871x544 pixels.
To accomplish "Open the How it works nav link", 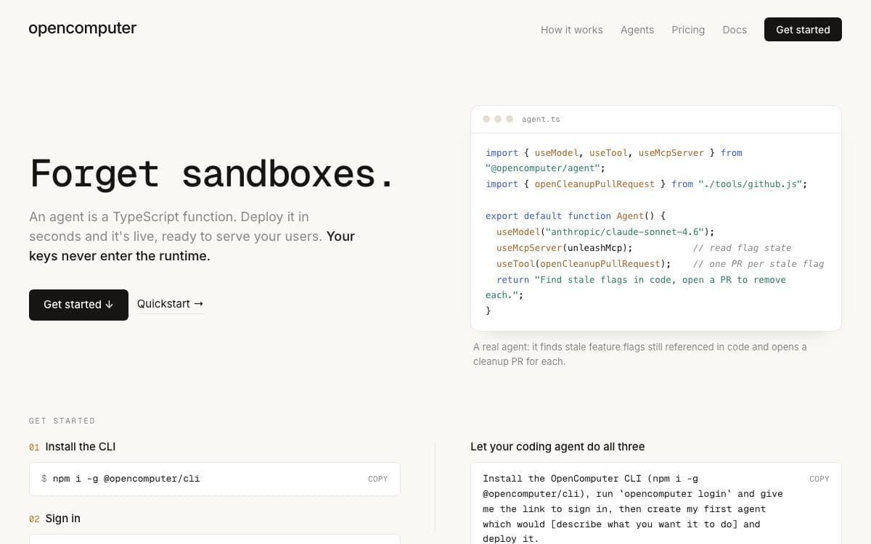I will pyautogui.click(x=571, y=30).
